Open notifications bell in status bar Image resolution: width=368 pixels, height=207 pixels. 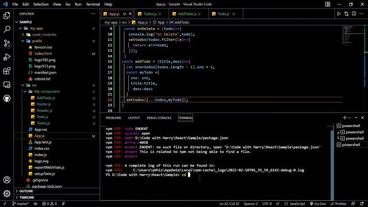[362, 204]
